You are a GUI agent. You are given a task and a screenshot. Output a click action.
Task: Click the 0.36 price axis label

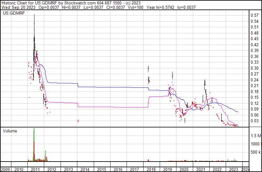[x=254, y=56]
